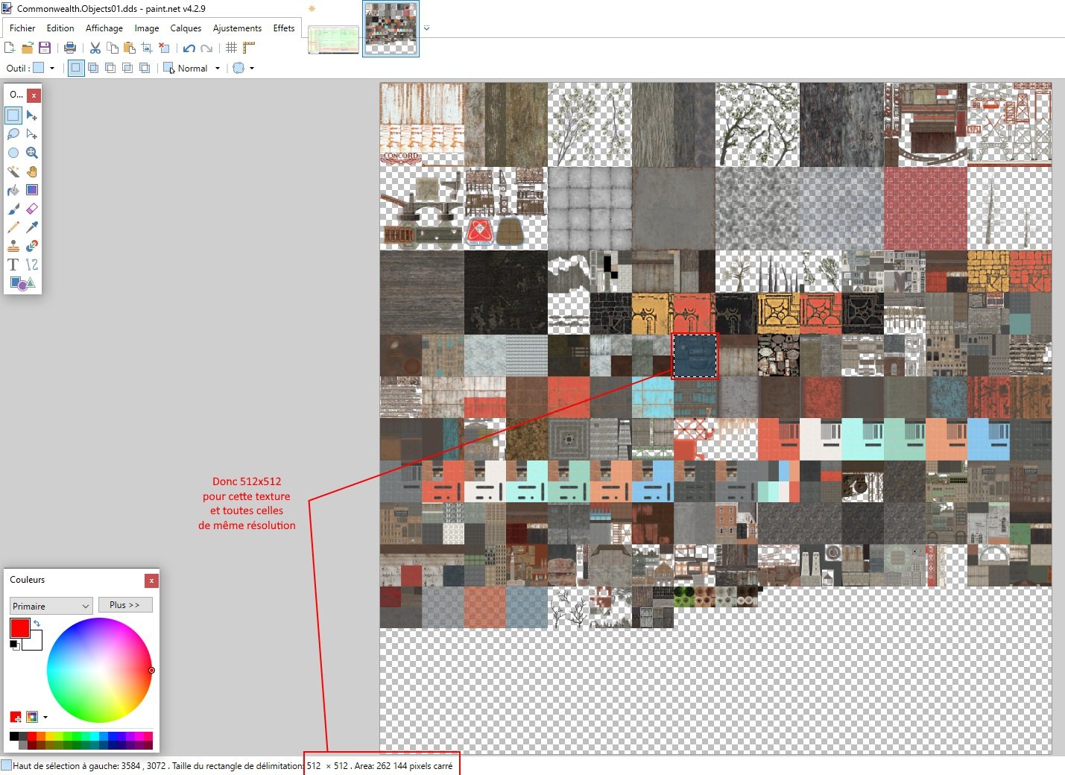The image size is (1065, 775).
Task: Reset colors to black and white
Action: (x=14, y=645)
